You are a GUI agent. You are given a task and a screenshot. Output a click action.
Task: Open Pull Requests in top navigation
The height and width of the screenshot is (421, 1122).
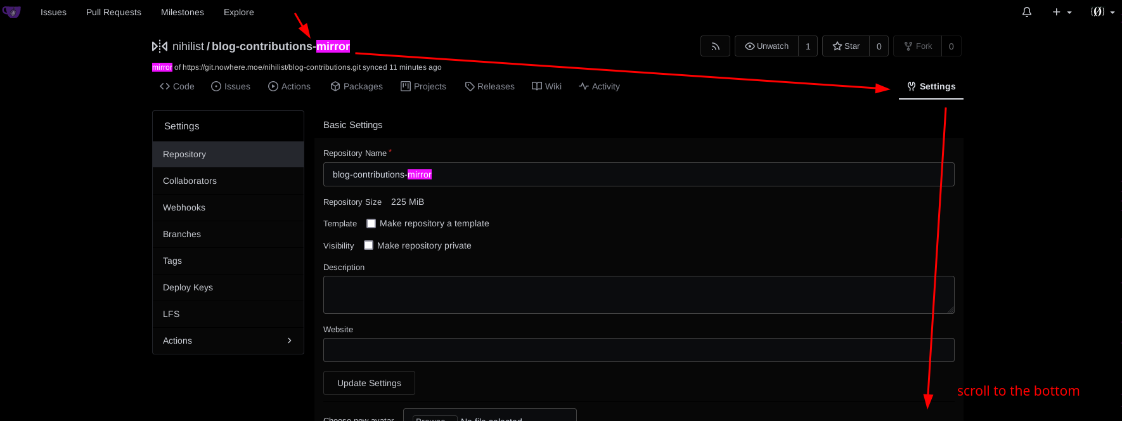pos(113,12)
